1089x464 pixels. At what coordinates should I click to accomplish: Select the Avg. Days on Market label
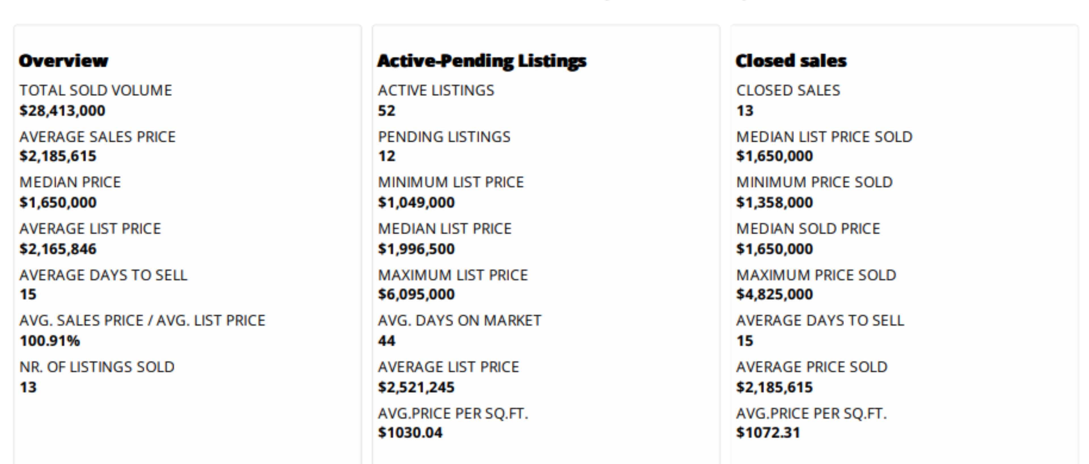pyautogui.click(x=459, y=320)
